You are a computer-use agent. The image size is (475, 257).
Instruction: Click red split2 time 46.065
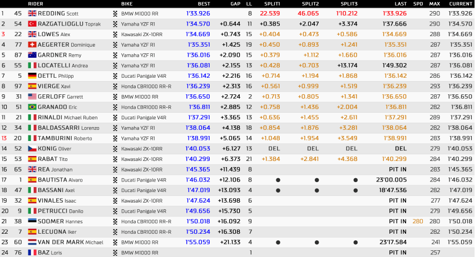tap(308, 14)
